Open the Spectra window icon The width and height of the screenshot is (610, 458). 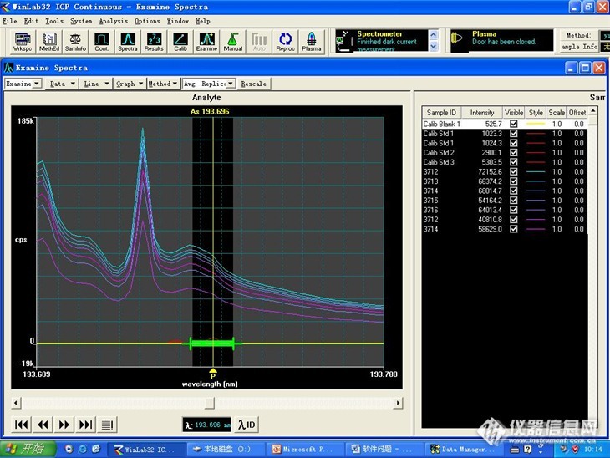pos(128,42)
